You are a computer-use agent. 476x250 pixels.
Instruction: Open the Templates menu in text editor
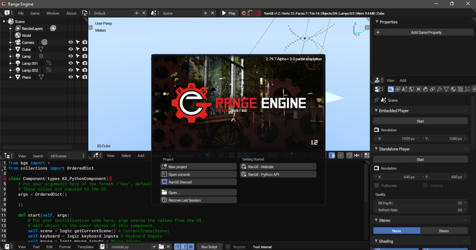[x=85, y=247]
